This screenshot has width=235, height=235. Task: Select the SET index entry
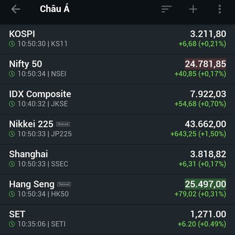pos(117,219)
